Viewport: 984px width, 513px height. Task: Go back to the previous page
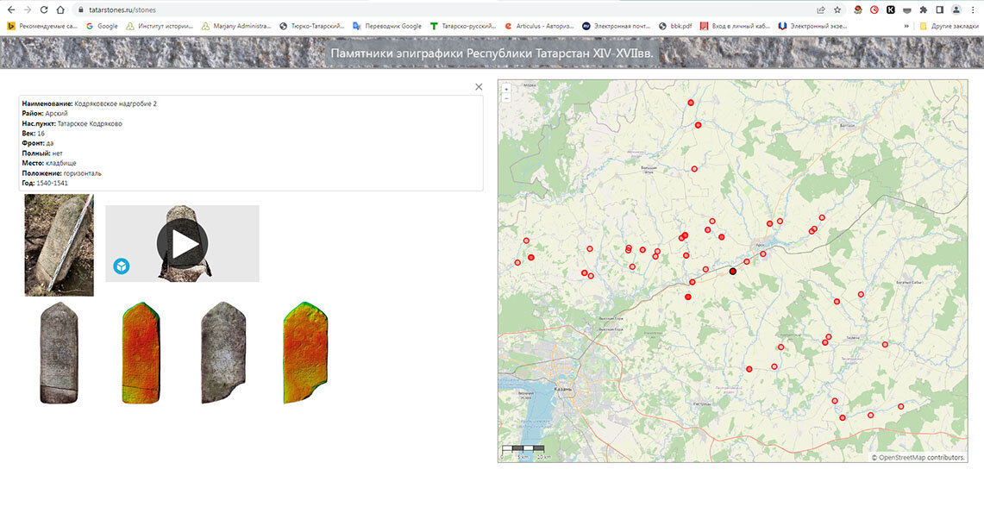10,10
